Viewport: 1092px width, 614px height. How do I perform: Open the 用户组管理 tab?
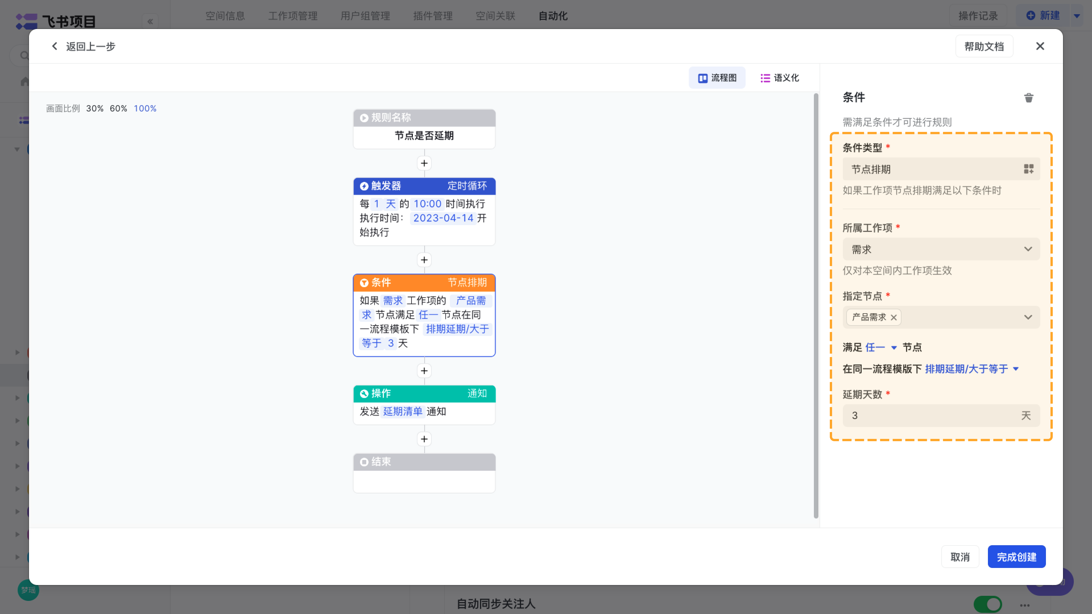pos(365,16)
